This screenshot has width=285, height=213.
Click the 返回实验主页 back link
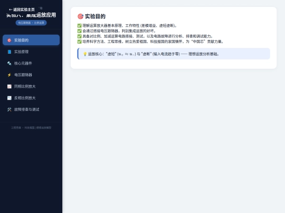point(22,9)
